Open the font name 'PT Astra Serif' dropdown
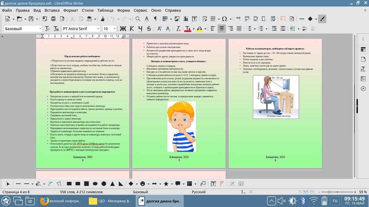Viewport: 369px width, 207px height. point(98,29)
